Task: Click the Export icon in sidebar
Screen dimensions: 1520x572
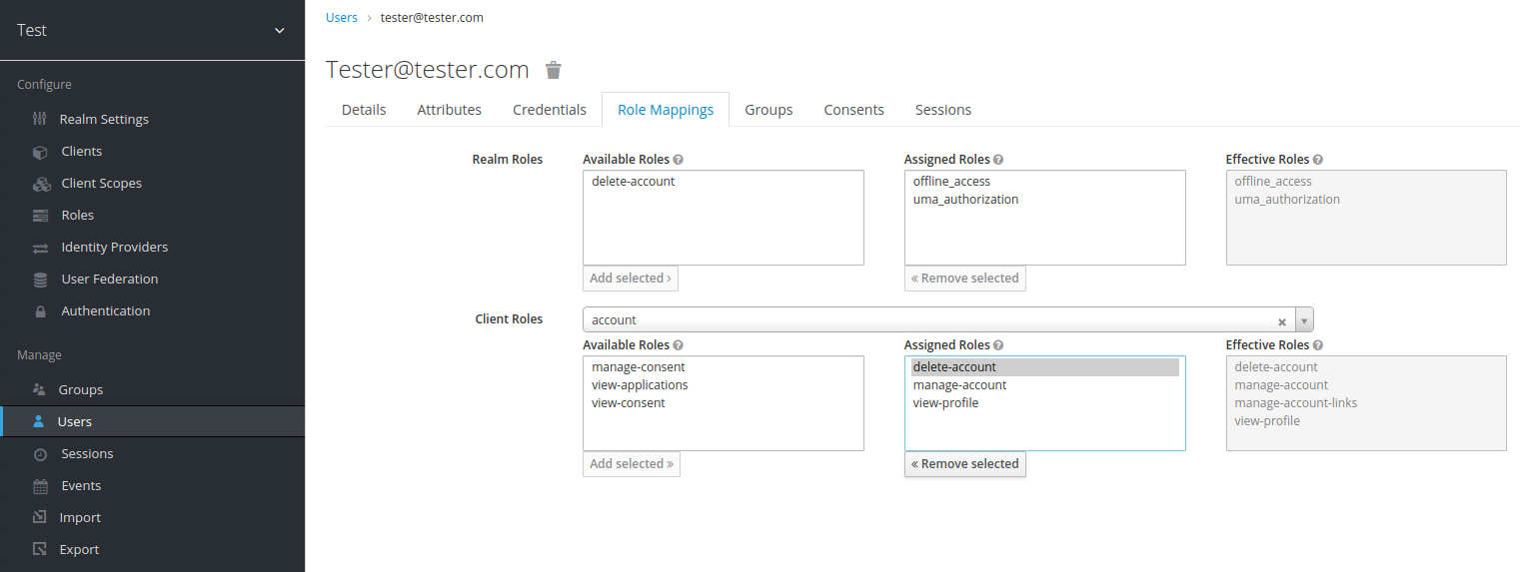Action: coord(40,549)
